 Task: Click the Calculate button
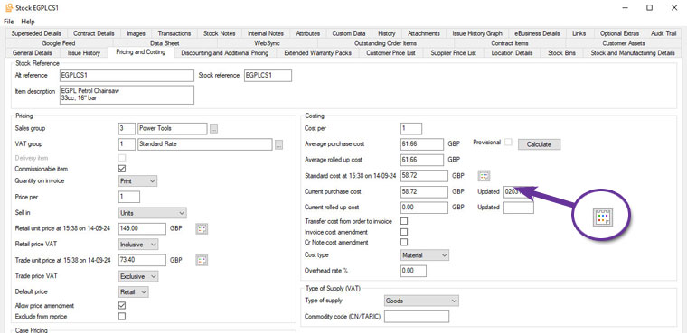[539, 144]
